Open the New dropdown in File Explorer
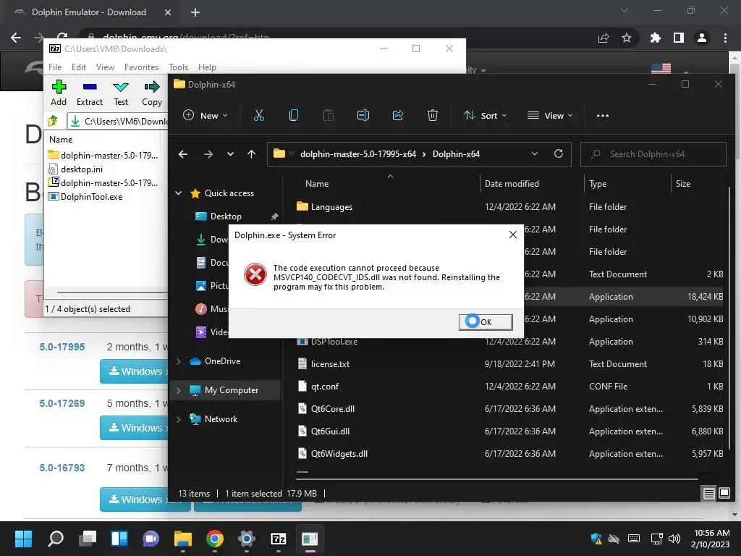The image size is (741, 556). pyautogui.click(x=206, y=115)
